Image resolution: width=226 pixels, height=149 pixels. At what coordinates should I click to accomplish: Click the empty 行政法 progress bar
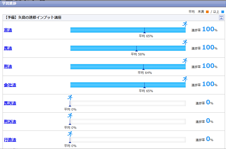click(128, 140)
